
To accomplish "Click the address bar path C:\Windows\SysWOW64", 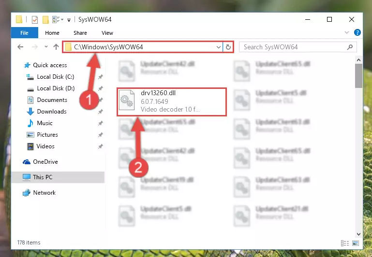I will click(x=108, y=47).
